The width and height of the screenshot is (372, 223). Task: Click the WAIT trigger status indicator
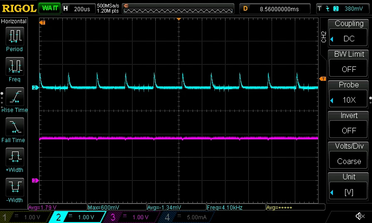[50, 8]
